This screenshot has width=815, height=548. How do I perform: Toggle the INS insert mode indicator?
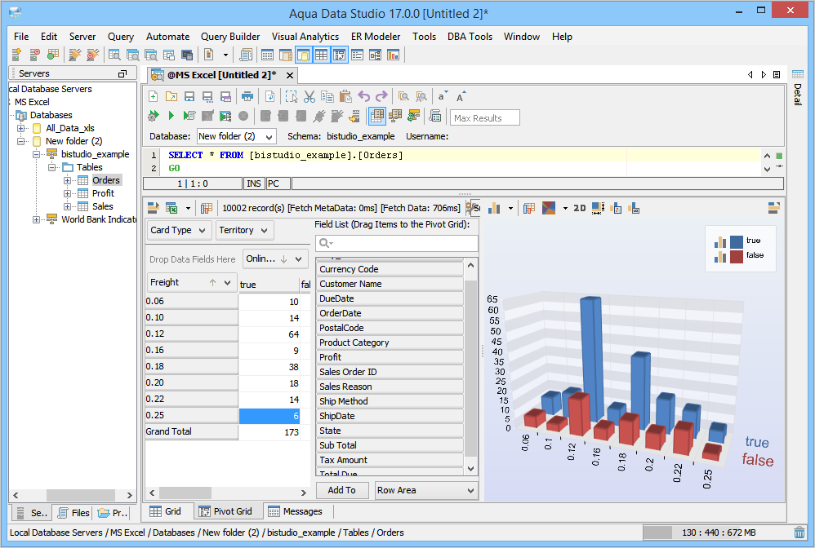point(254,183)
